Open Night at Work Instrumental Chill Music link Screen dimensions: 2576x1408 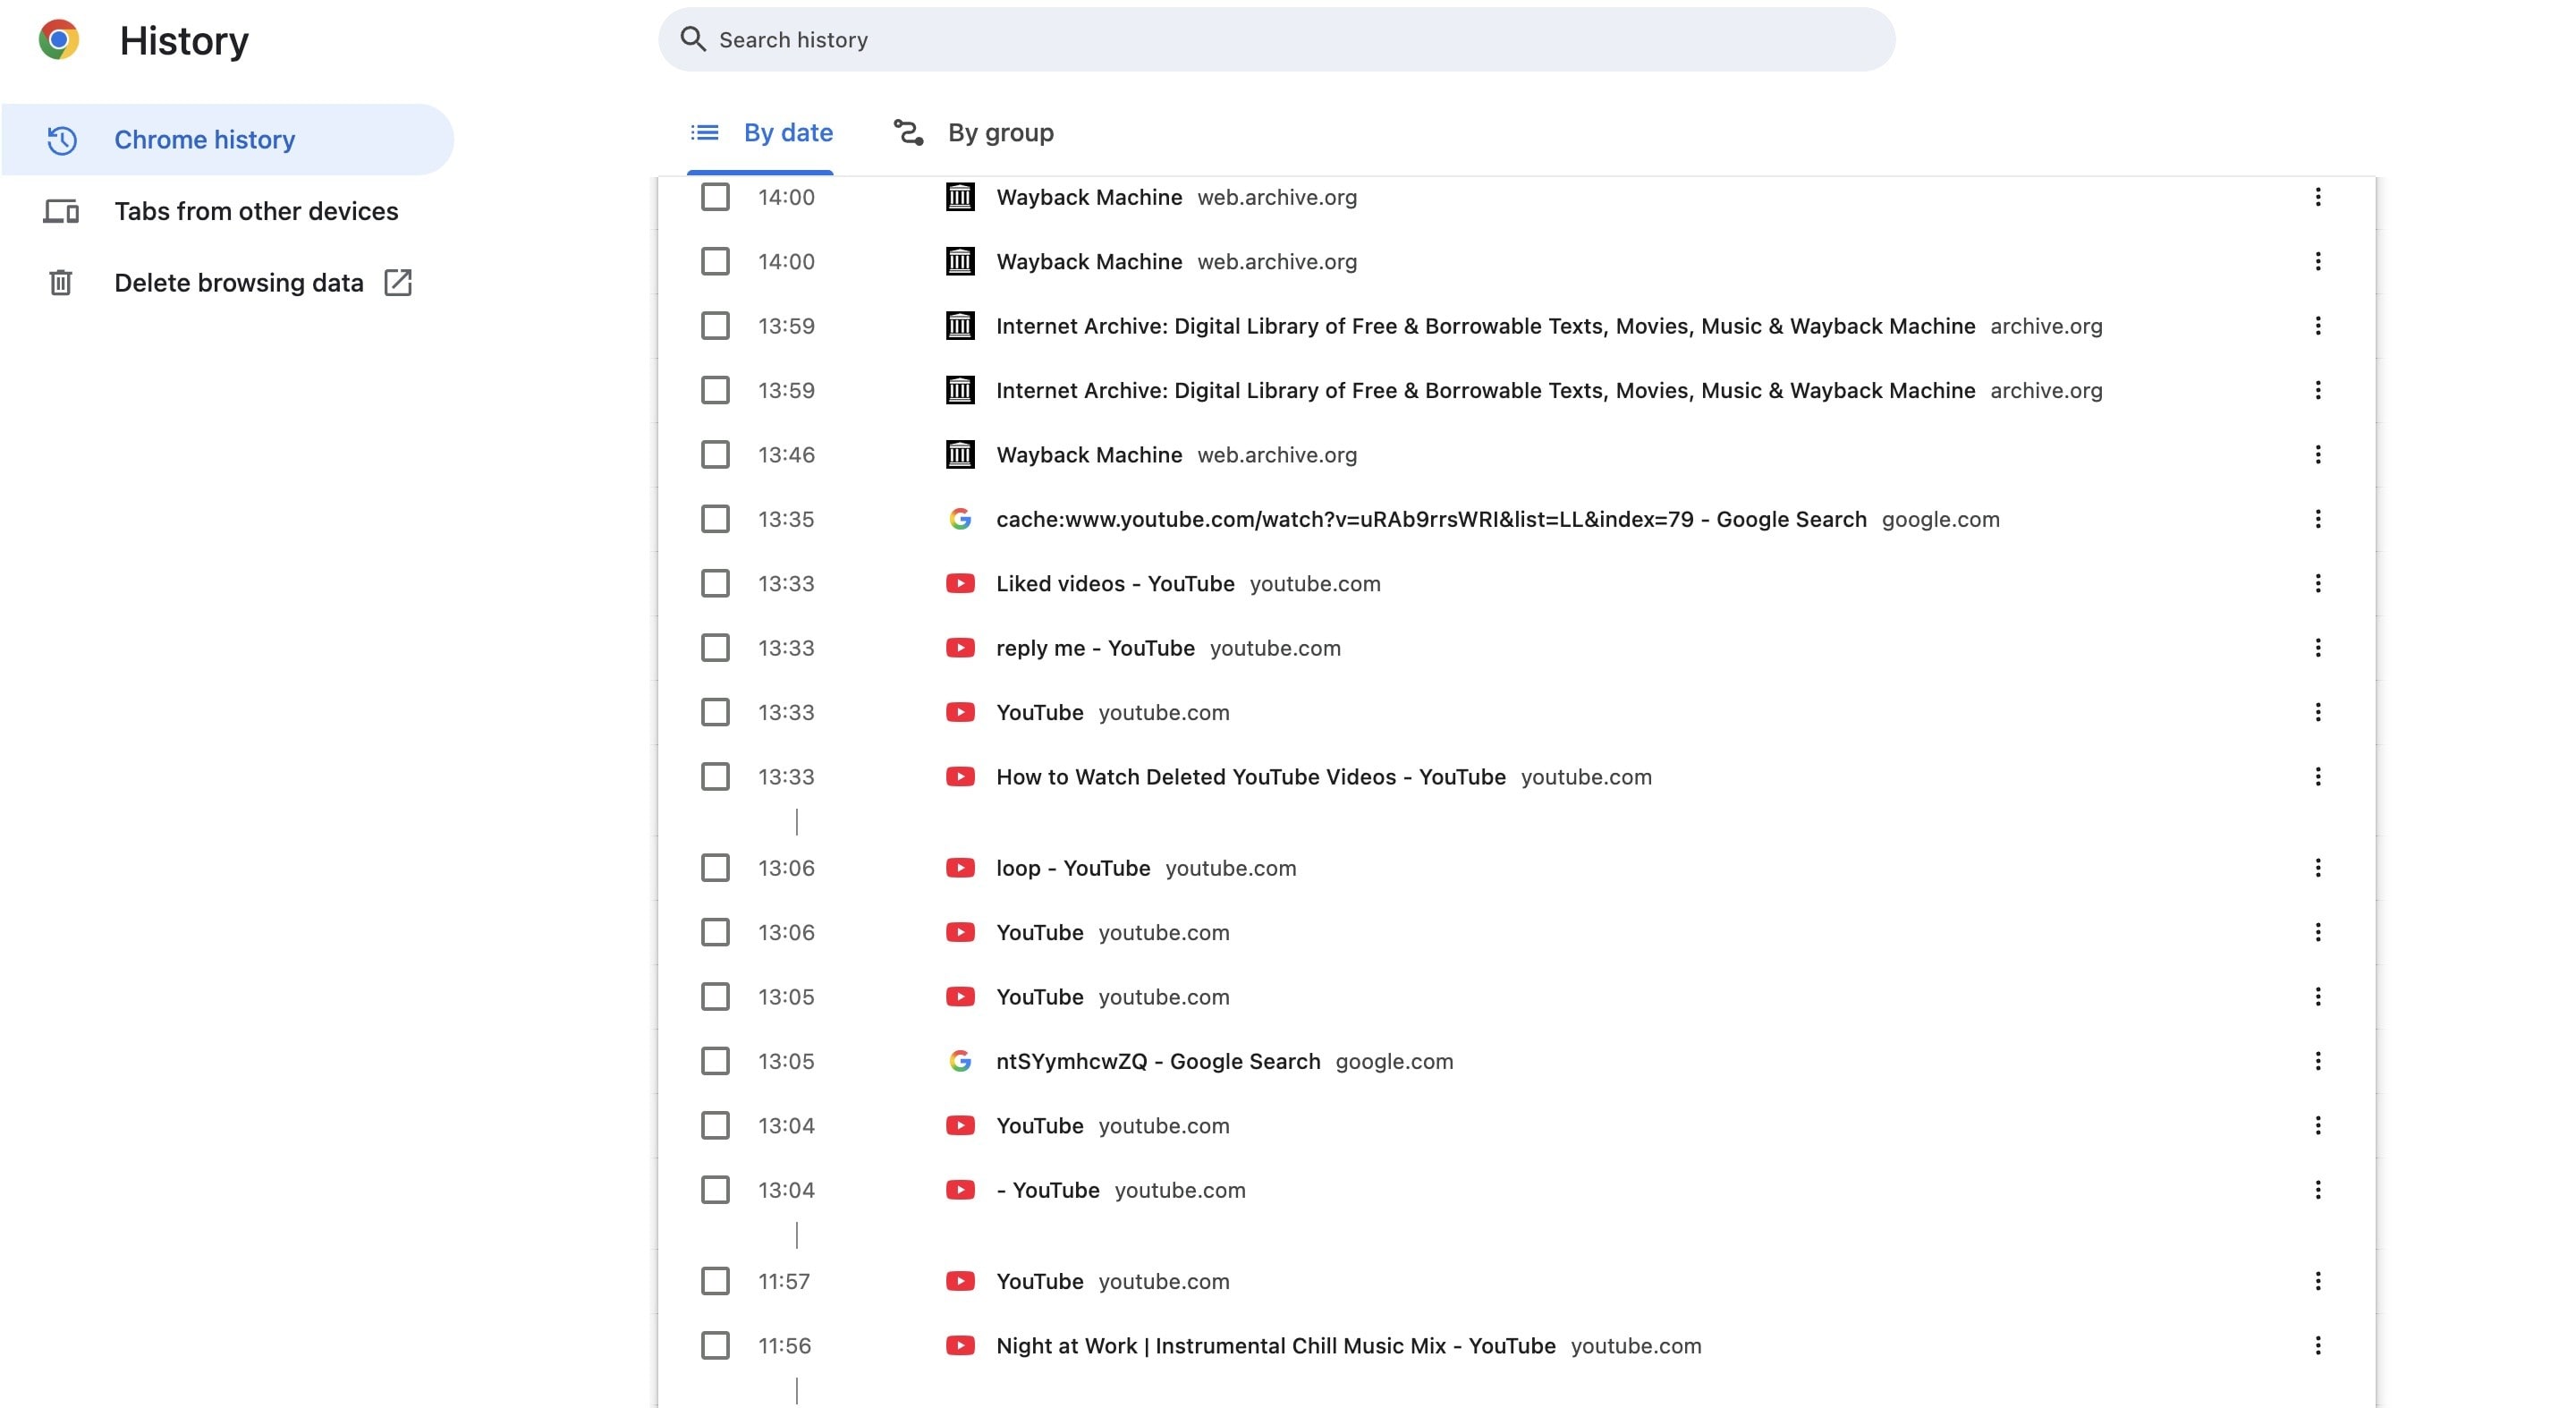(x=1276, y=1346)
